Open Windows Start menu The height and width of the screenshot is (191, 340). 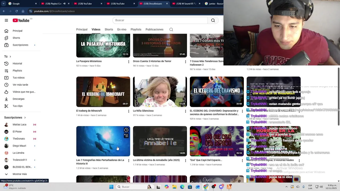pos(111,187)
